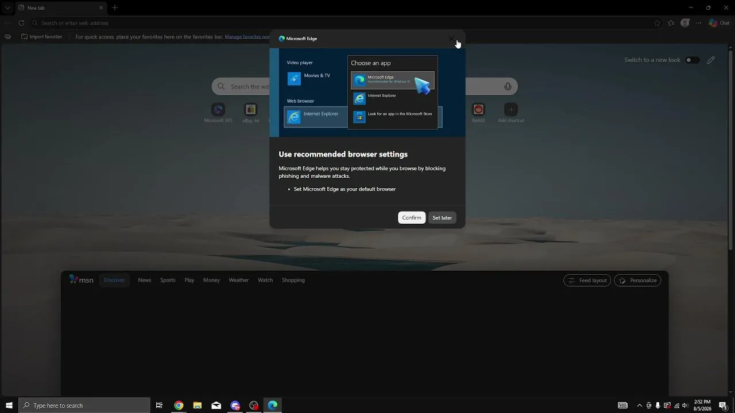This screenshot has width=735, height=413.
Task: Open Task View on the taskbar
Action: coord(160,406)
